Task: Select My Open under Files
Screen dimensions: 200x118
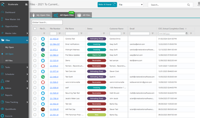Action: click(x=10, y=47)
